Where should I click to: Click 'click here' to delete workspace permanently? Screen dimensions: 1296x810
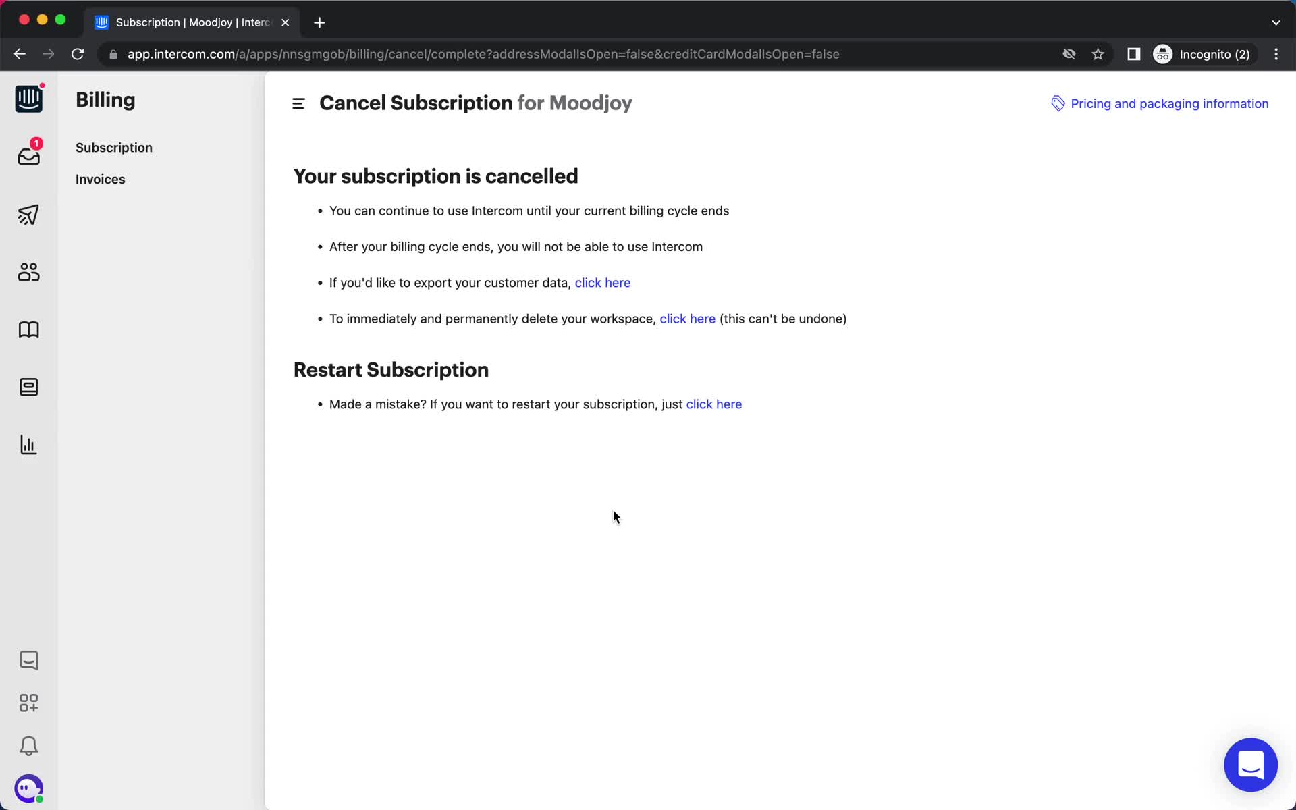686,318
